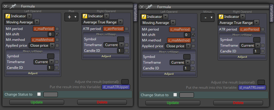Pin the left Formula window
This screenshot has width=274, height=110.
[13, 6]
